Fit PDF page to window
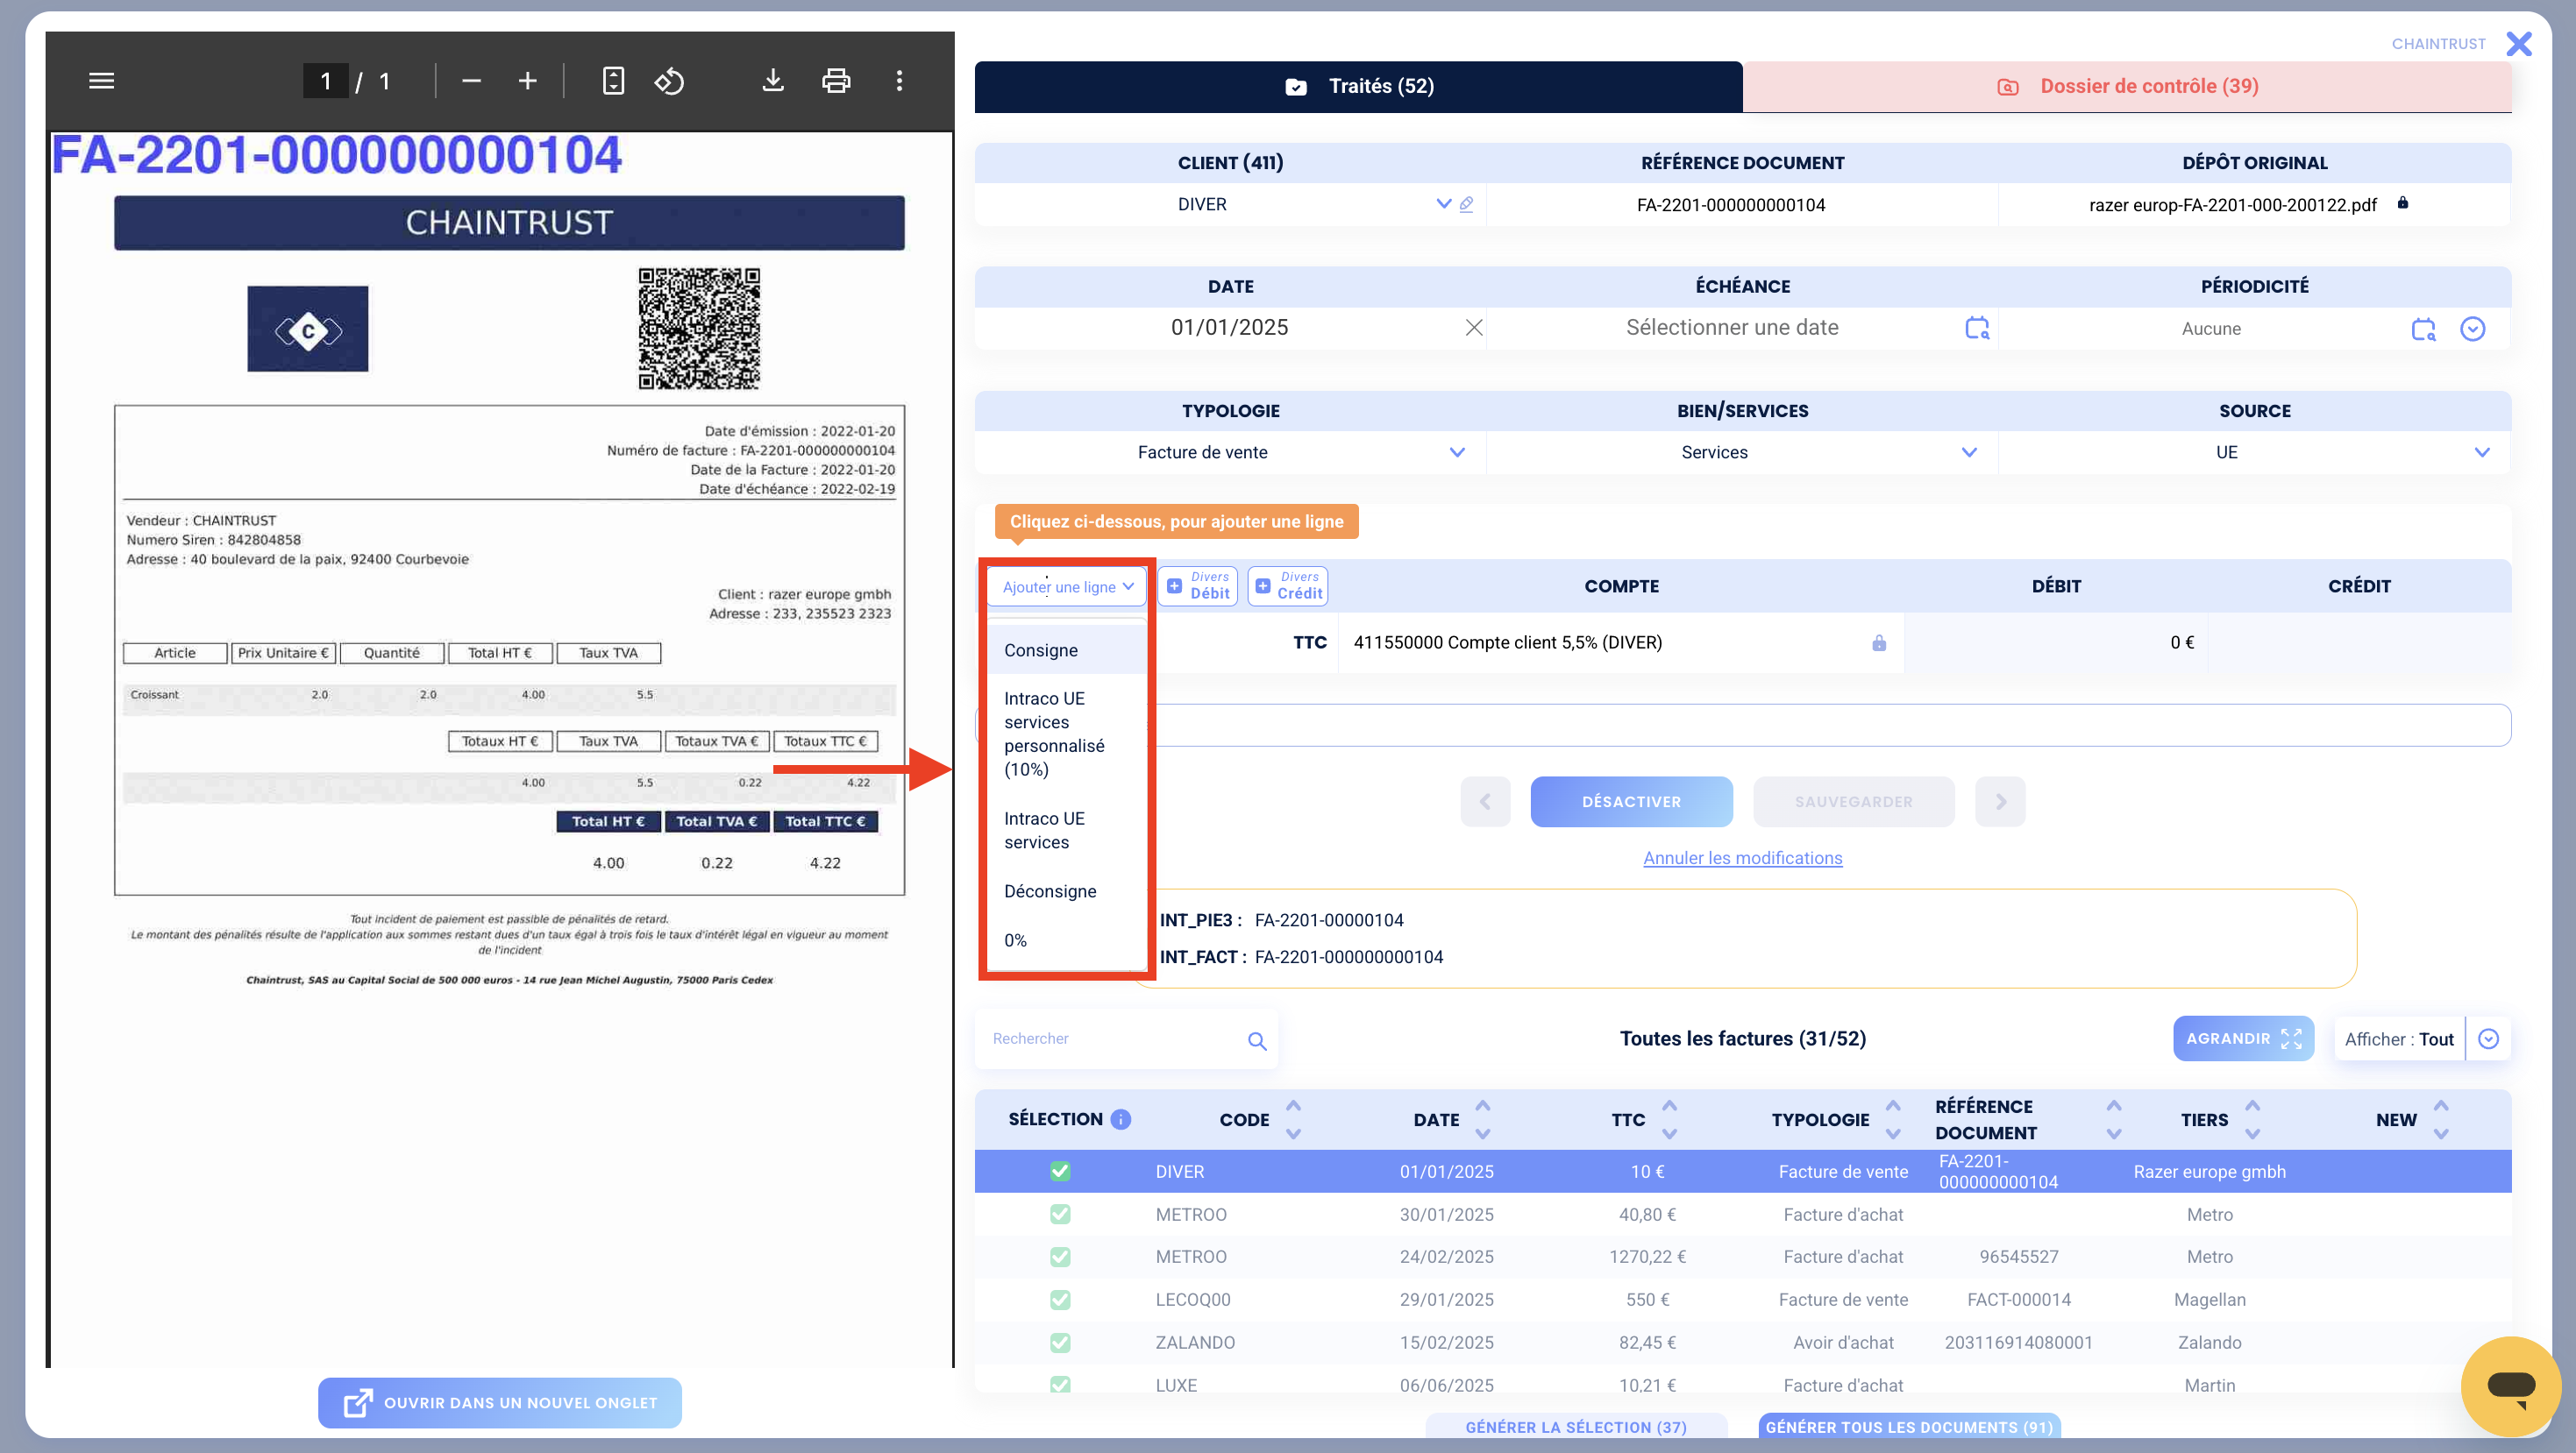 tap(613, 81)
